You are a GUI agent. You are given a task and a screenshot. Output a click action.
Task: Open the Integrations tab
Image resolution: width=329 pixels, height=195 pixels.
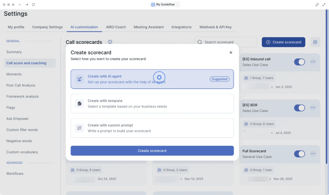[x=182, y=27]
